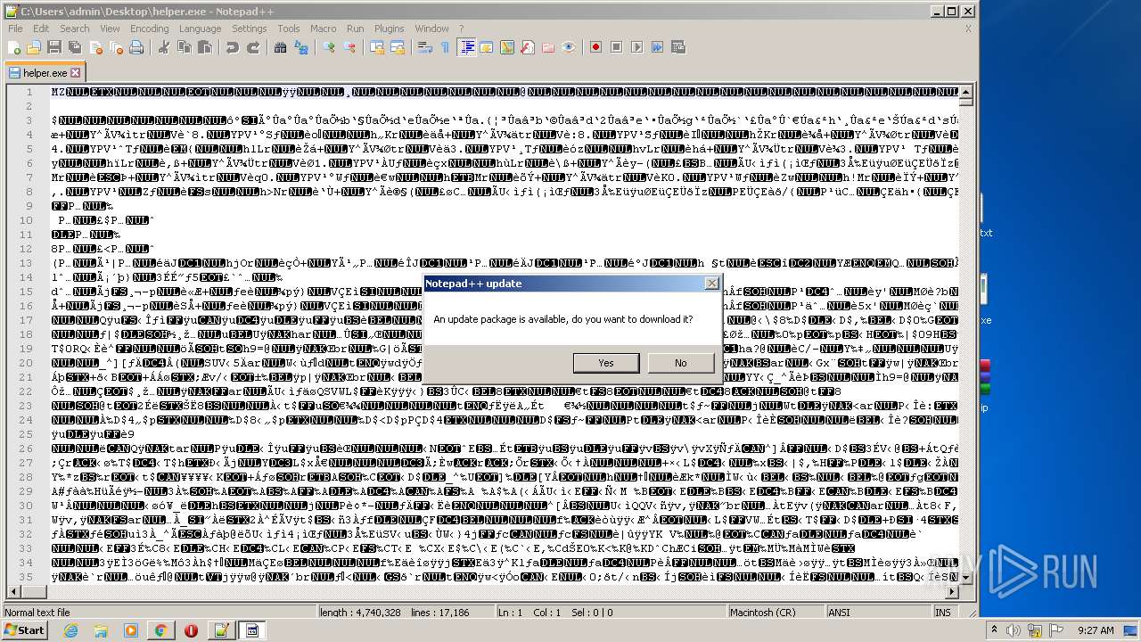Open the Run menu
Image resolution: width=1141 pixels, height=642 pixels.
(356, 29)
